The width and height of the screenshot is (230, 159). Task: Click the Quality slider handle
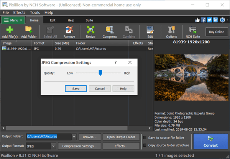pyautogui.click(x=100, y=73)
